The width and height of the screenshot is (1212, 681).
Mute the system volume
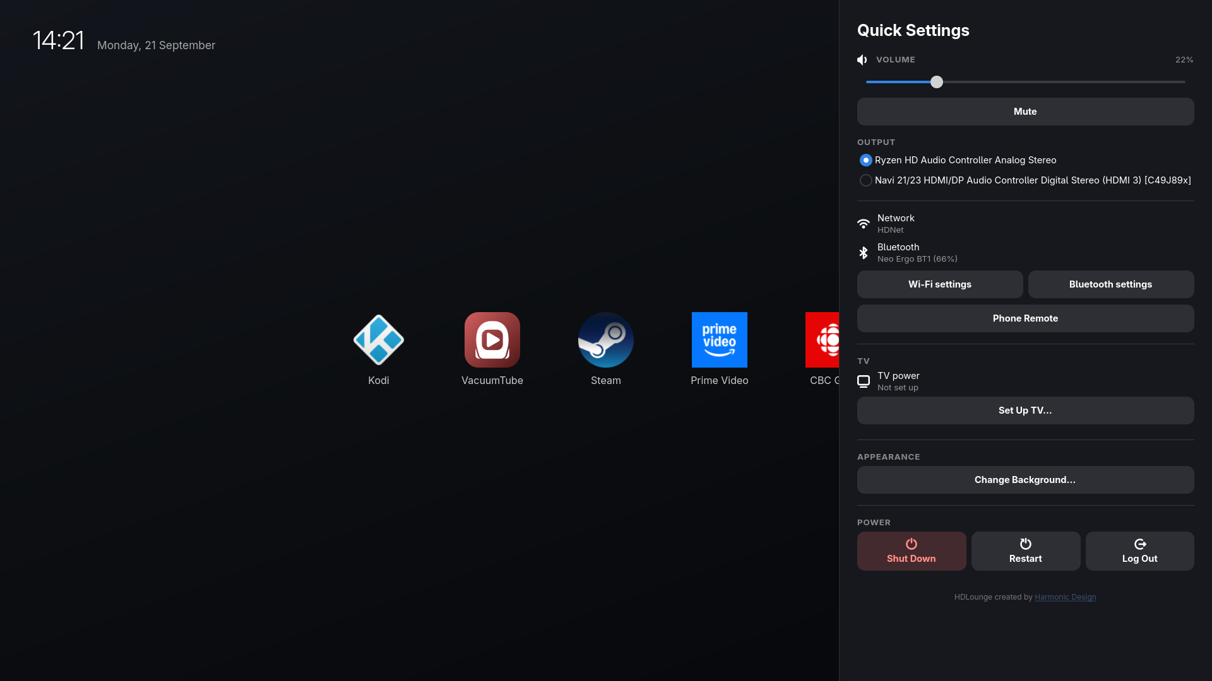pyautogui.click(x=1025, y=112)
